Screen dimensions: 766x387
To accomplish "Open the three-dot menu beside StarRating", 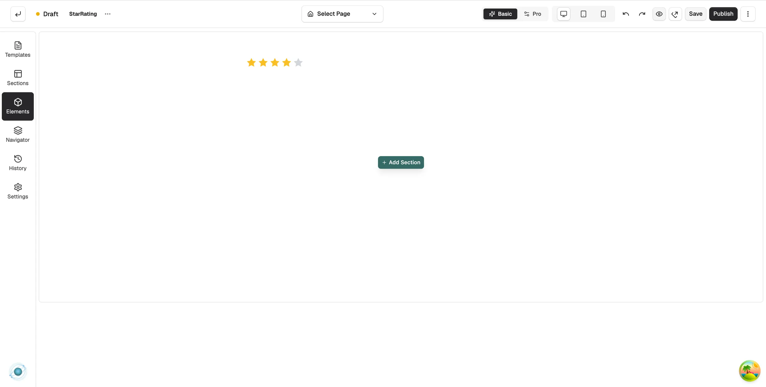I will 108,14.
